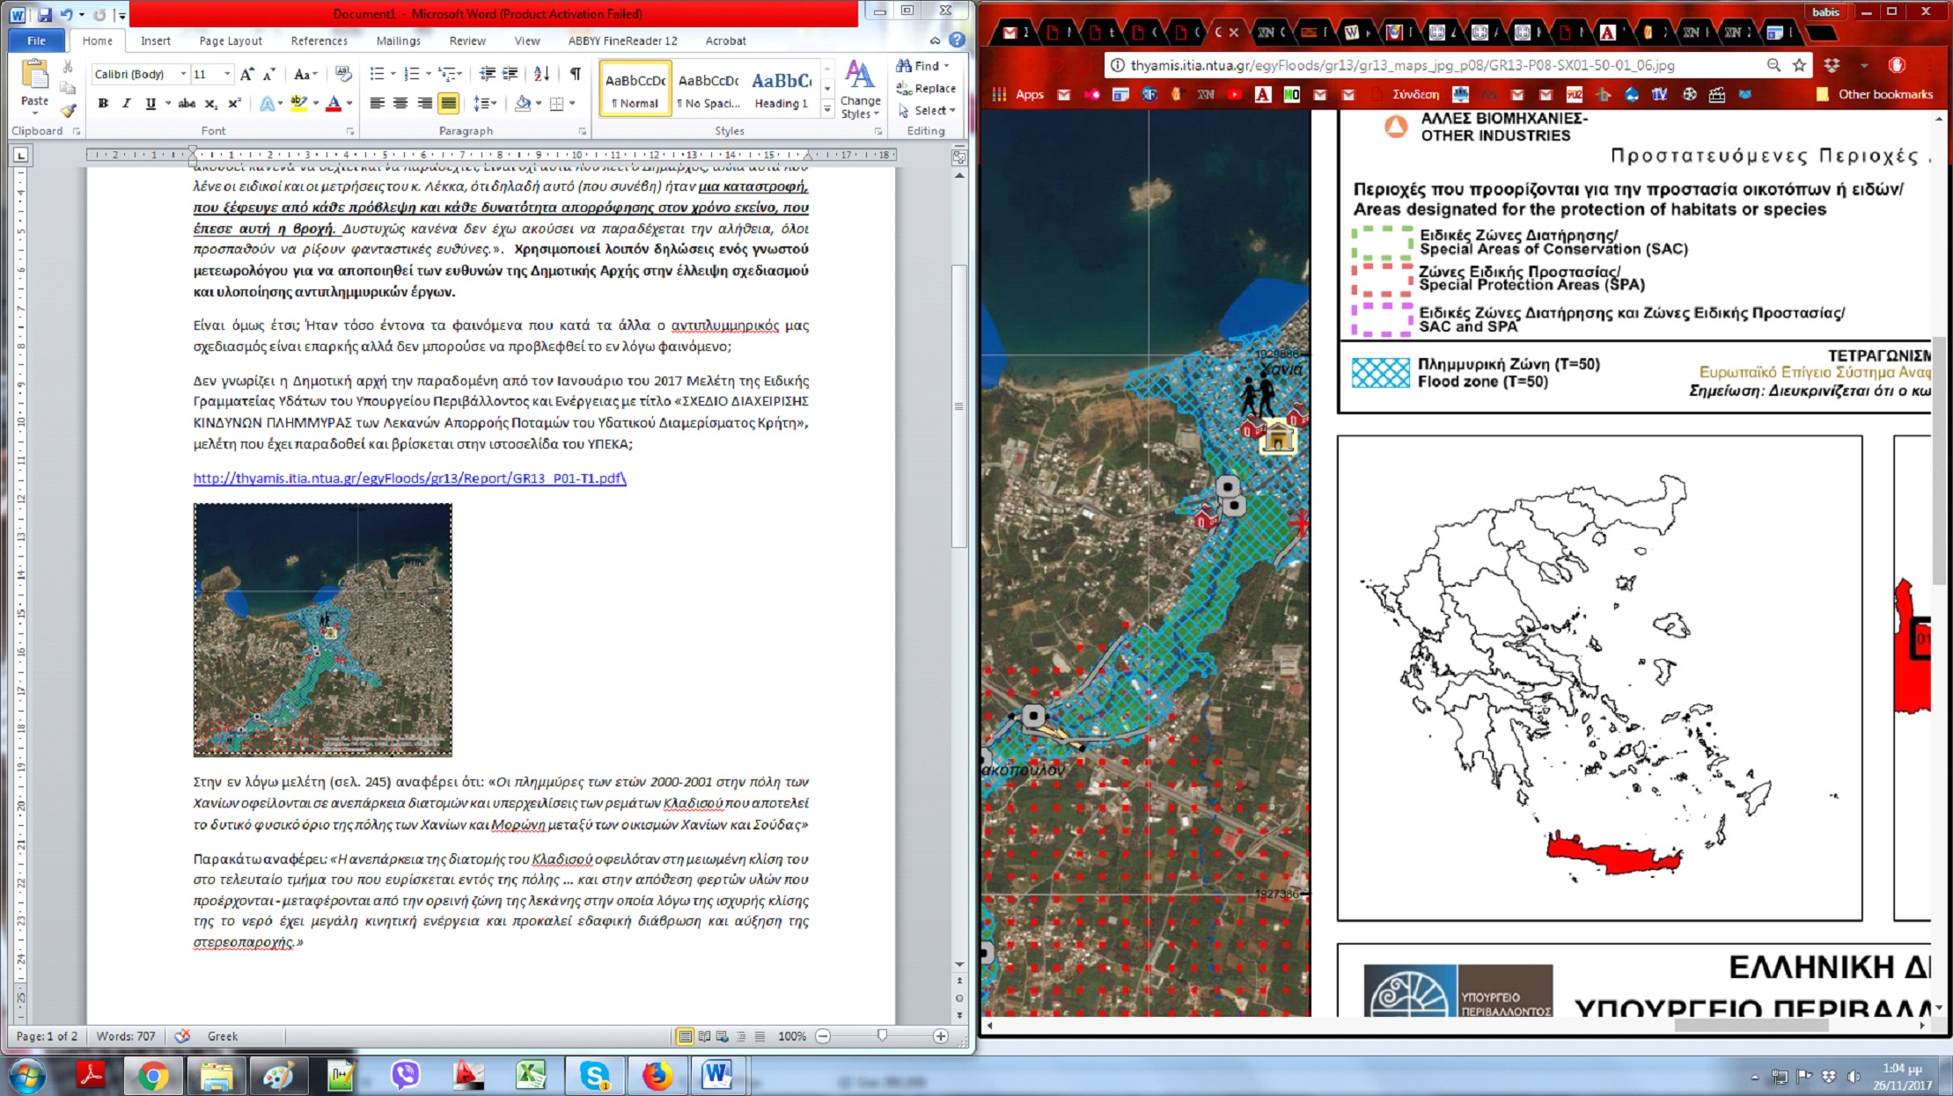Toggle Bold formatting
The width and height of the screenshot is (1953, 1096).
(103, 104)
